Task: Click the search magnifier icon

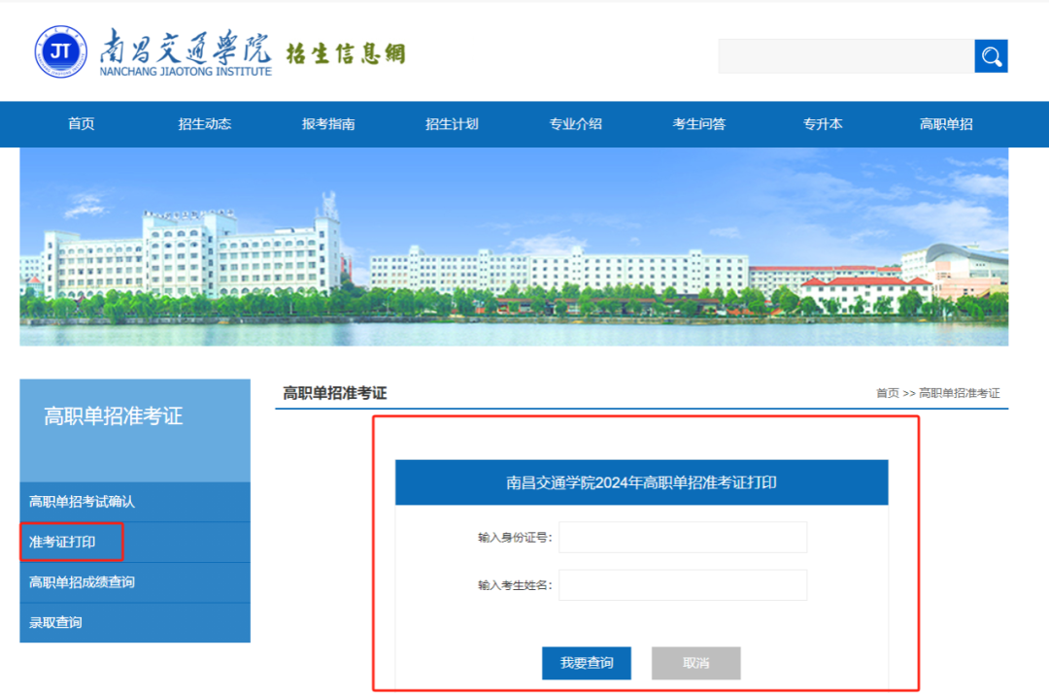Action: pos(991,55)
